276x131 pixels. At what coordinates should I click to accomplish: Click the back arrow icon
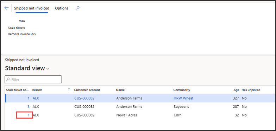click(6, 8)
